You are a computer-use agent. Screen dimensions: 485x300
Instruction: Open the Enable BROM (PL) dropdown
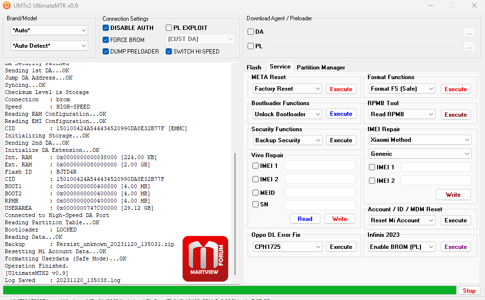402,247
